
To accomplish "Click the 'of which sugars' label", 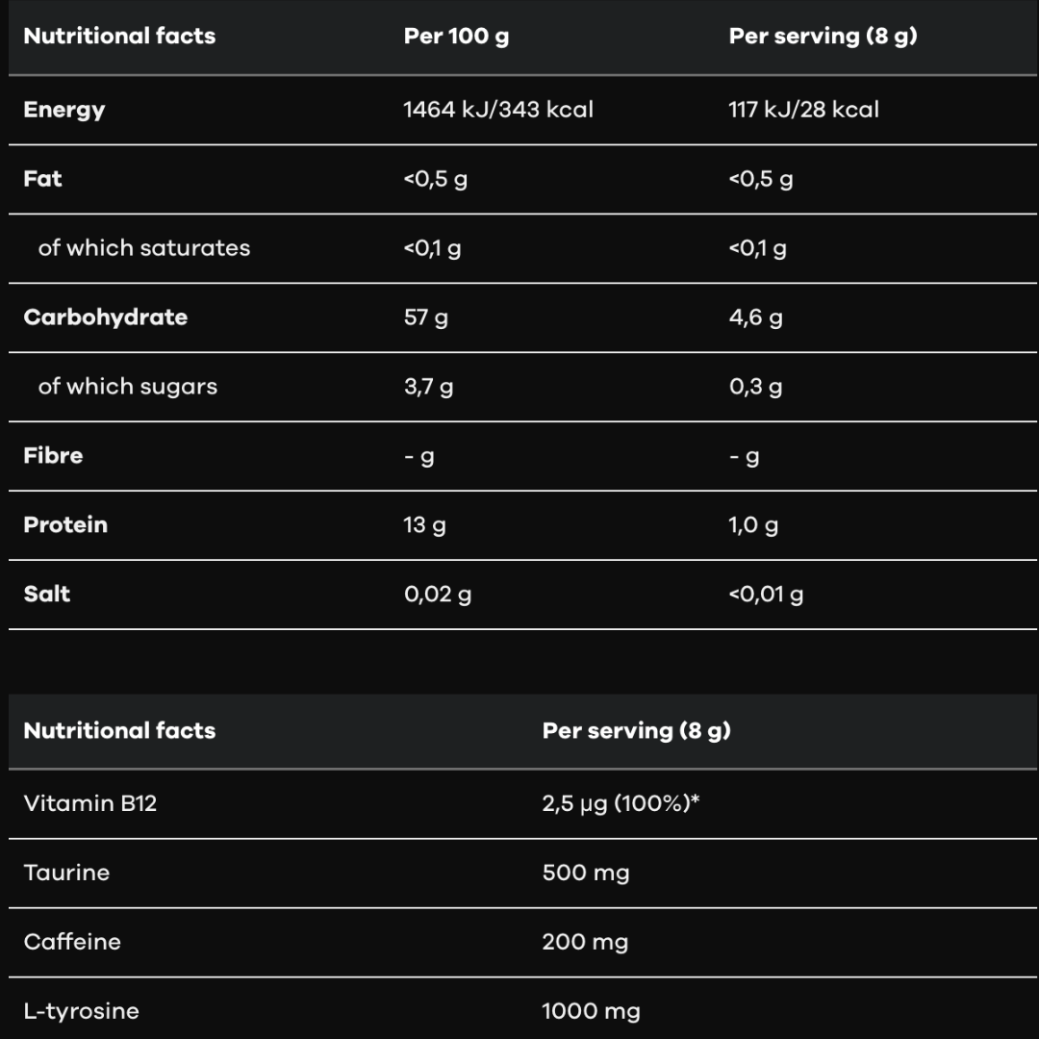I will [128, 387].
